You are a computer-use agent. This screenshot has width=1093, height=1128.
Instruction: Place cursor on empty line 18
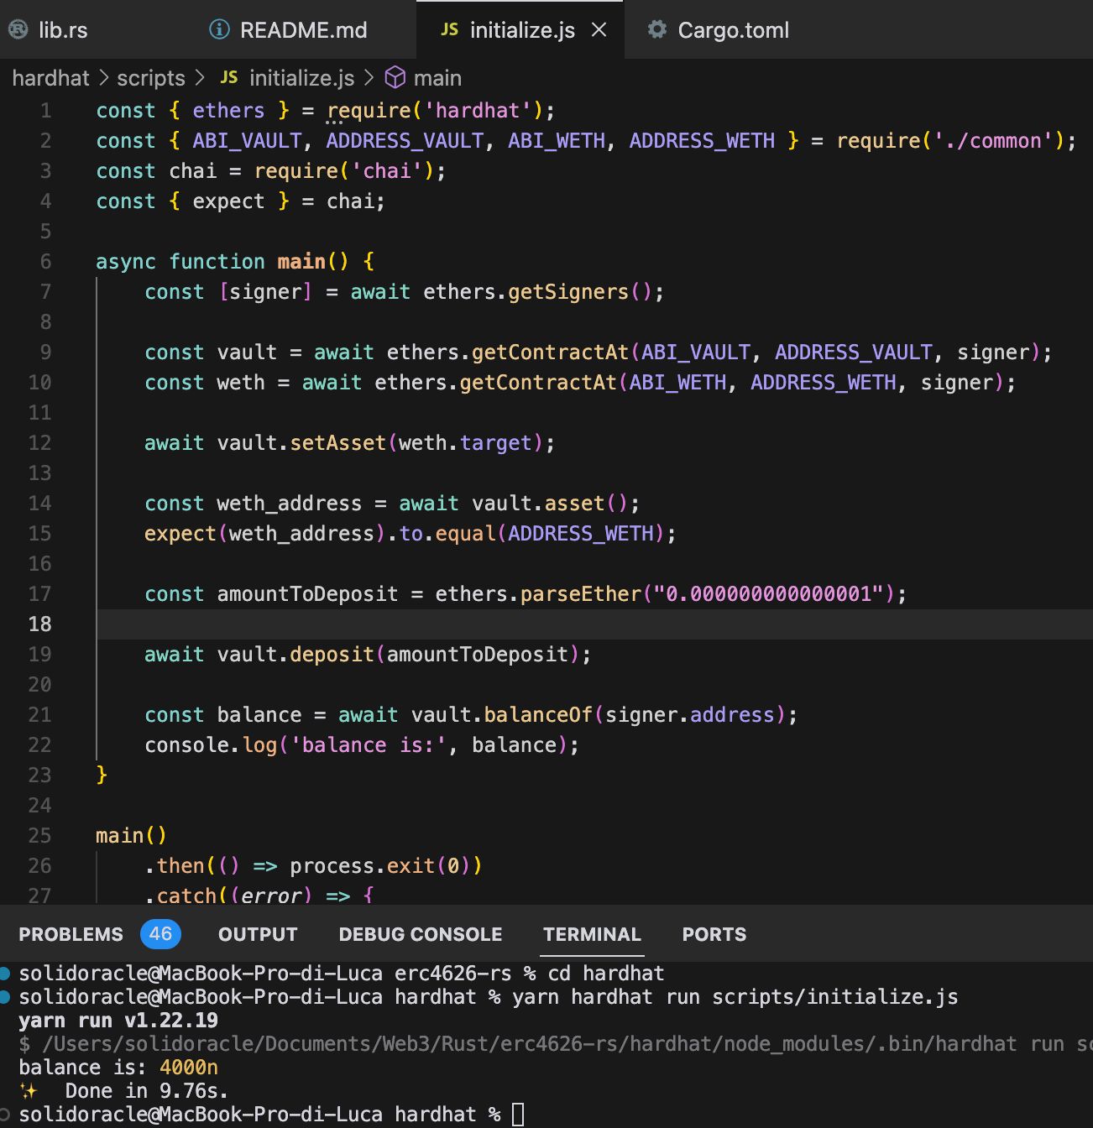[594, 624]
